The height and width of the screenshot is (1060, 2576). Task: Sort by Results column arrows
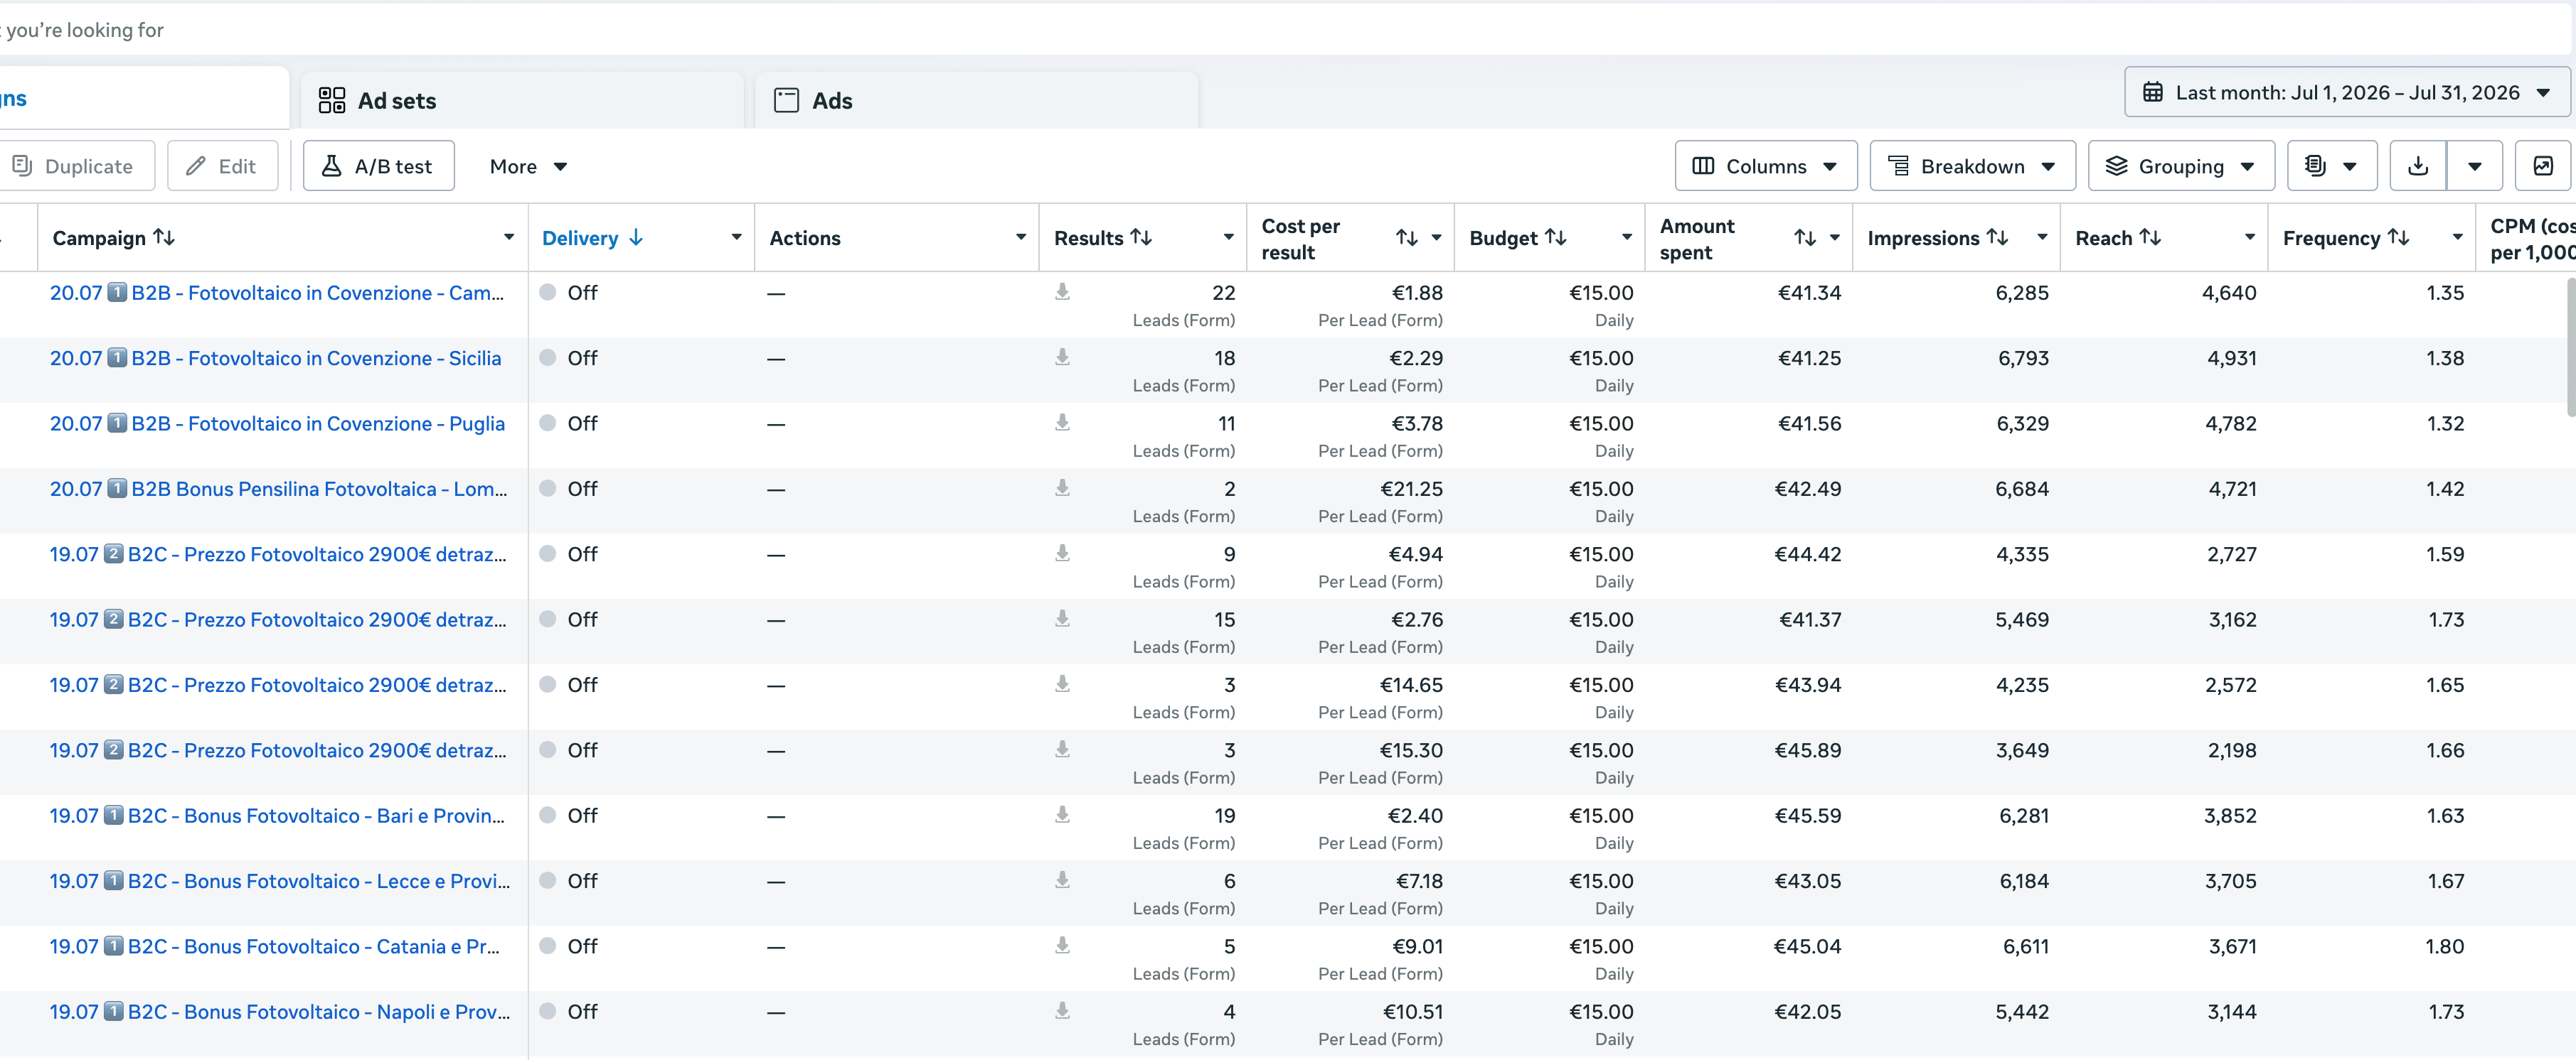pos(1141,237)
